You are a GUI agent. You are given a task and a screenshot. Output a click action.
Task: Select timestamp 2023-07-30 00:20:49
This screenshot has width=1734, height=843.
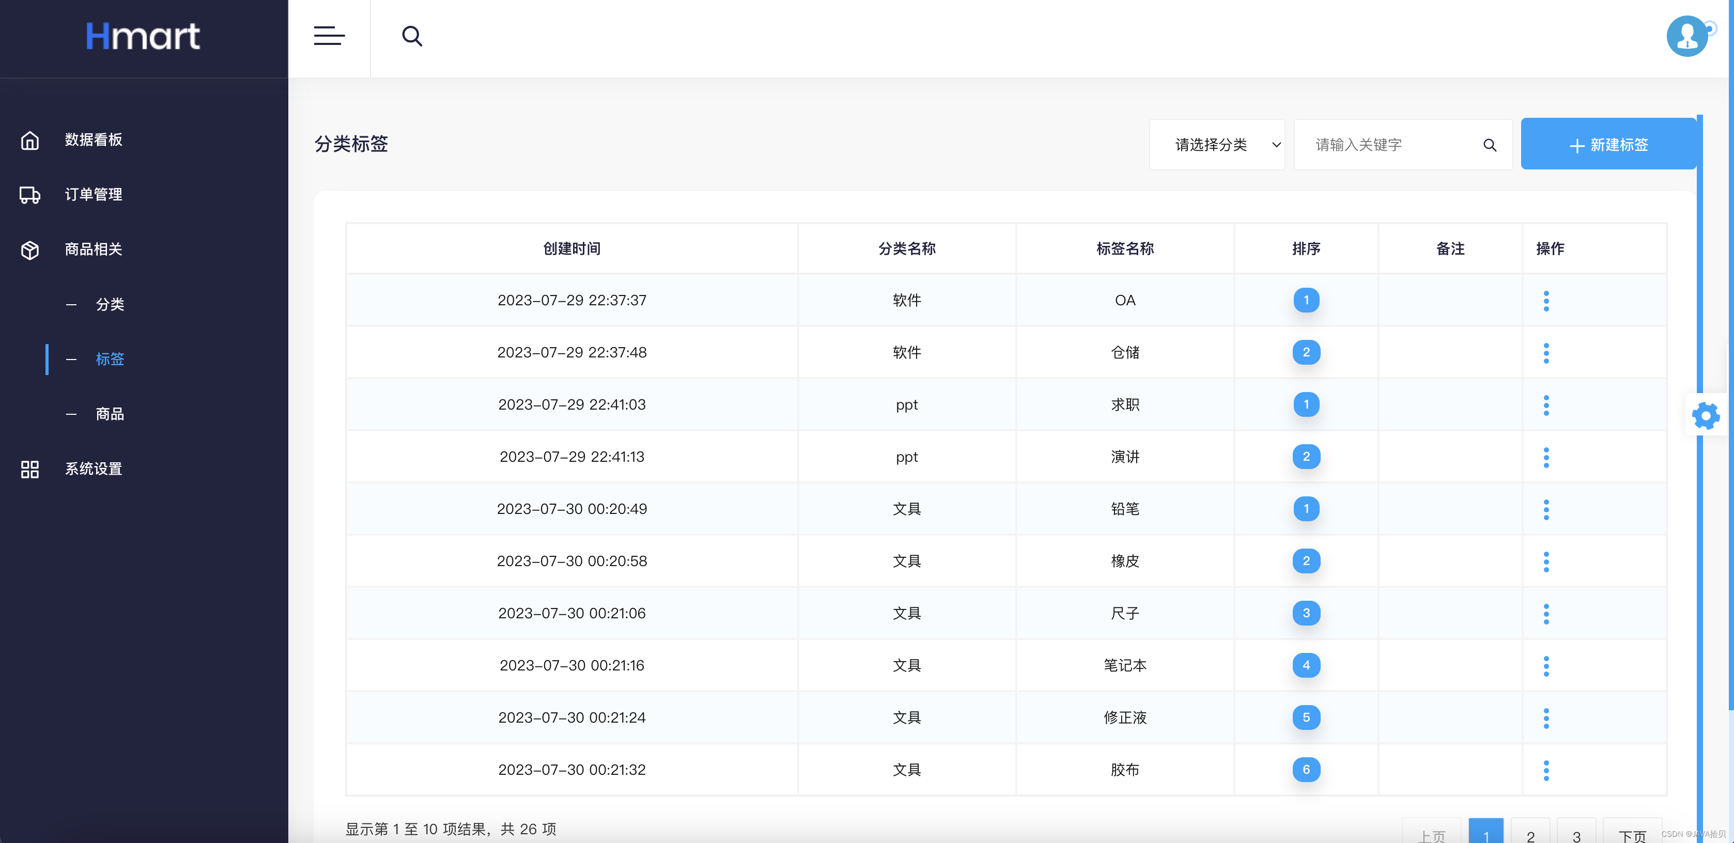(x=571, y=509)
